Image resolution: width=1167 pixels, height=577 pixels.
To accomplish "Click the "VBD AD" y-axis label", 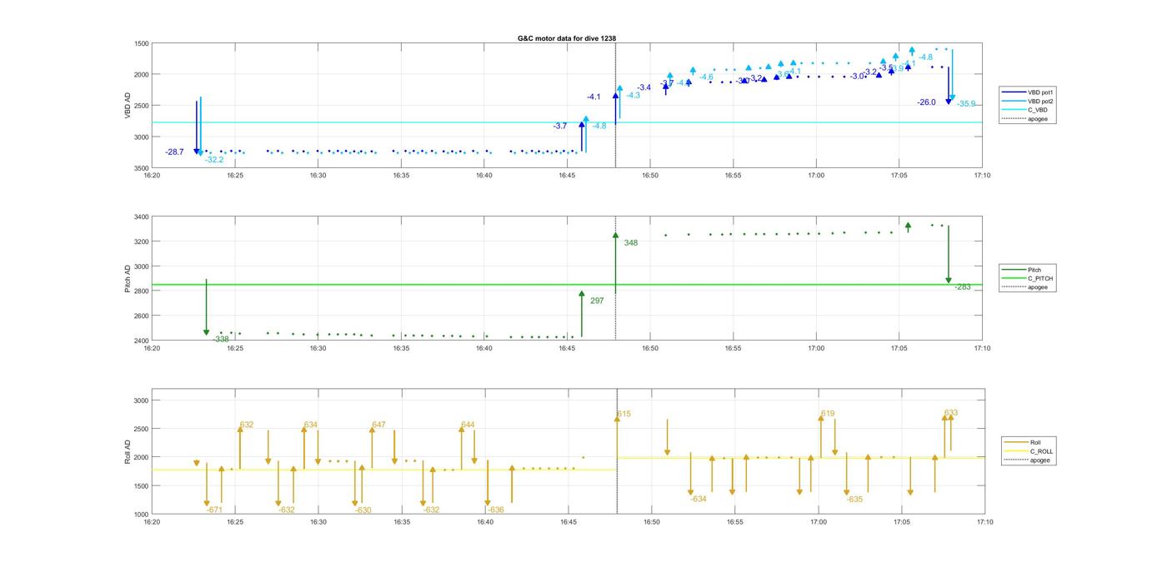I will tap(128, 106).
